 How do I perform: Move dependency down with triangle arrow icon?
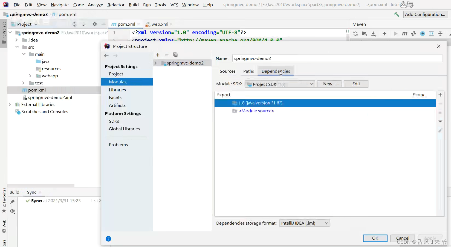click(440, 121)
